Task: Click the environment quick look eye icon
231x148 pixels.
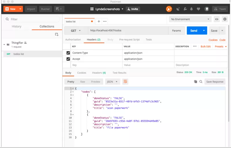Action: [217, 19]
